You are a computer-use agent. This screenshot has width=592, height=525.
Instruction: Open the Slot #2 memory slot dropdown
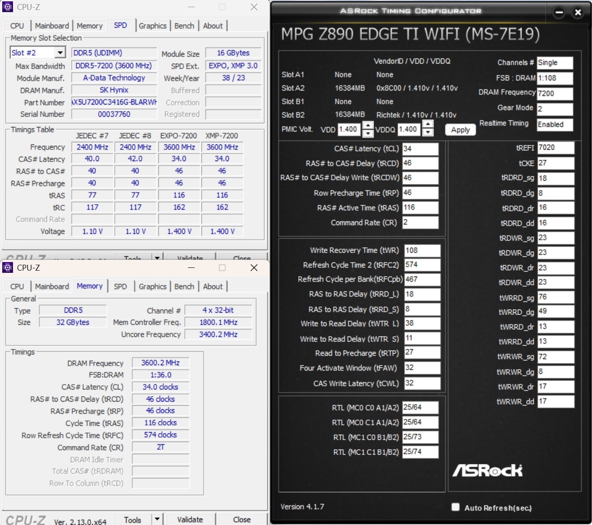[x=61, y=53]
